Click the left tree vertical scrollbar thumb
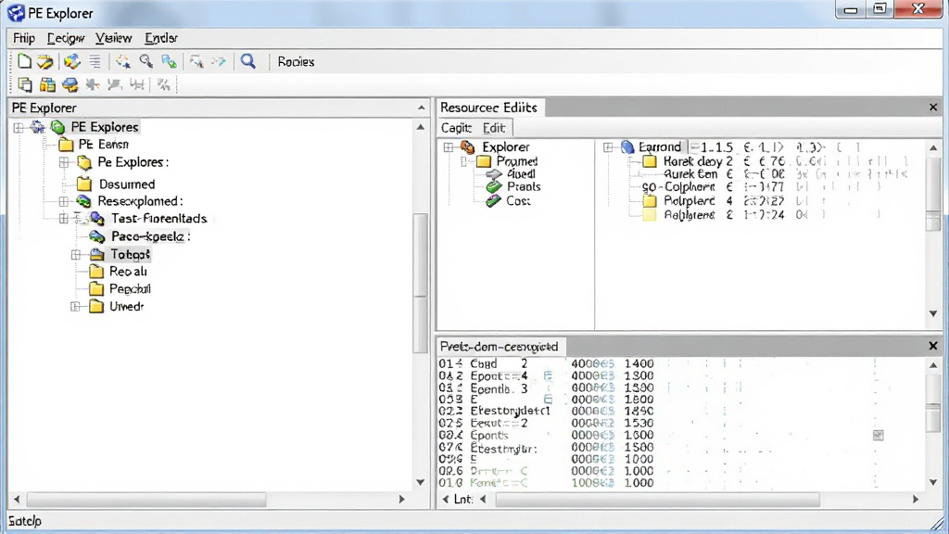The image size is (949, 534). (x=421, y=283)
